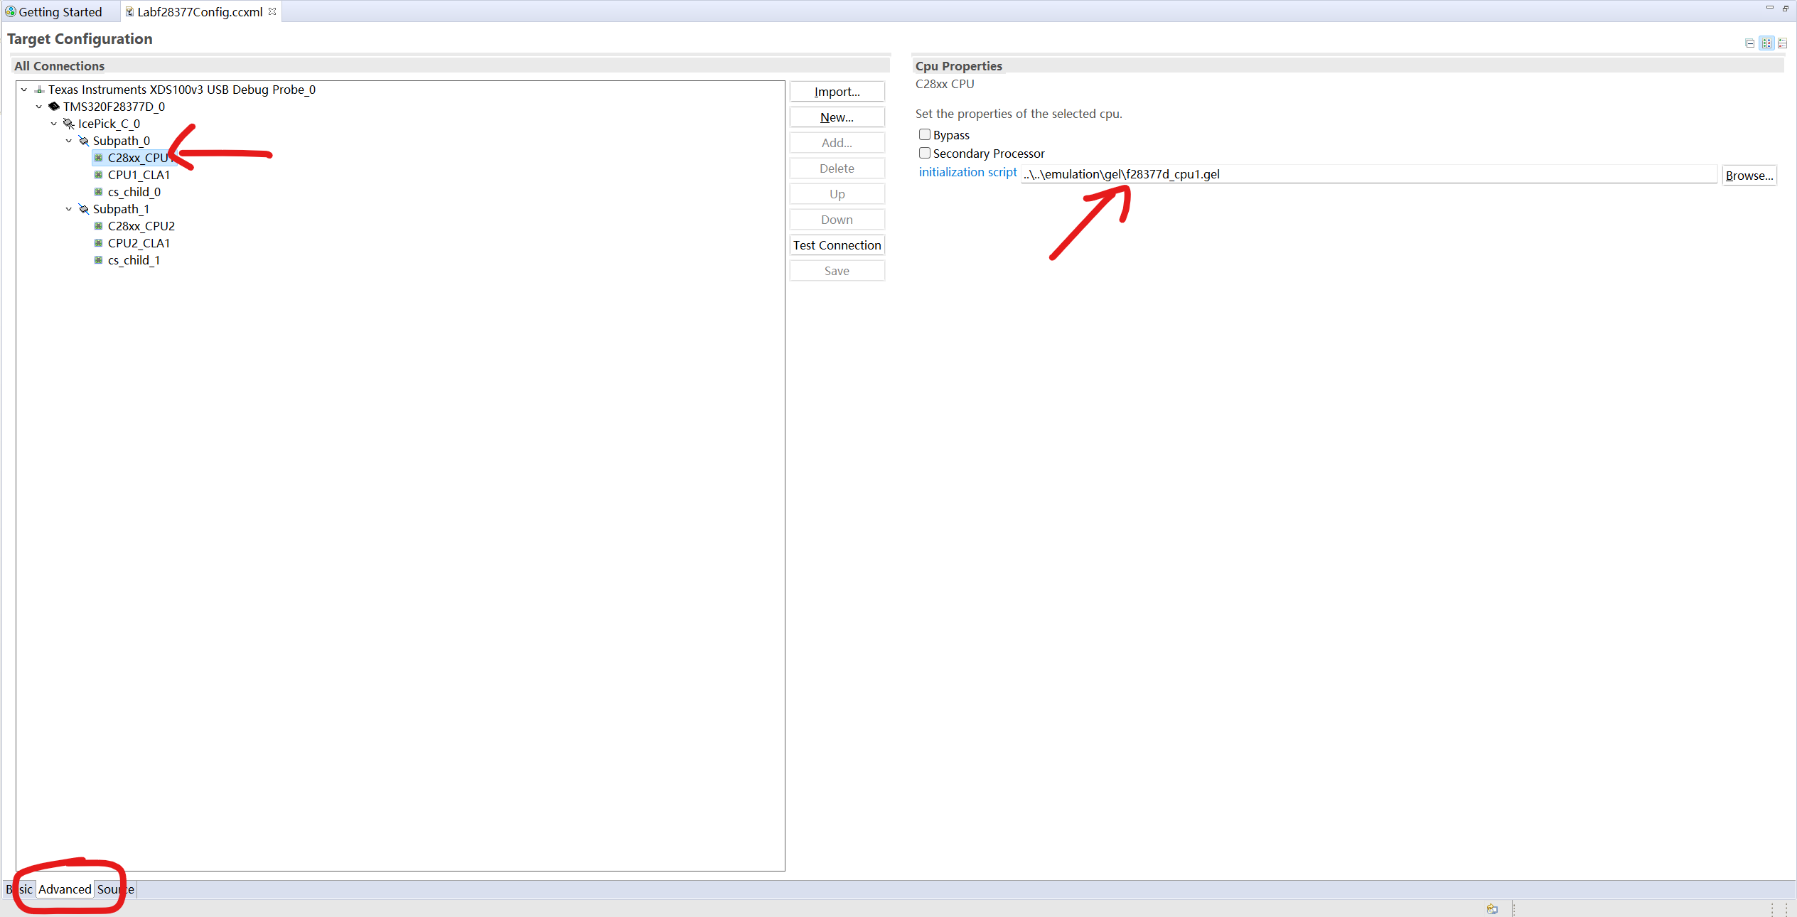This screenshot has height=917, width=1797.
Task: Open the Getting Started tab
Action: [x=60, y=12]
